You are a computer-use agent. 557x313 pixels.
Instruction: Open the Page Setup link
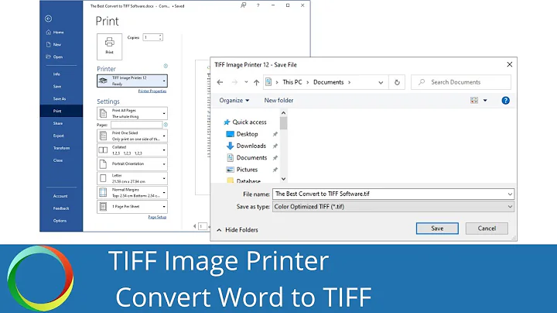coord(157,217)
